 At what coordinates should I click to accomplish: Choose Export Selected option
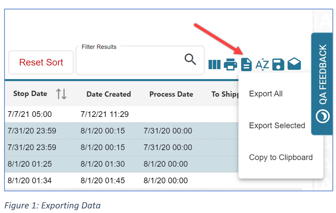(277, 125)
